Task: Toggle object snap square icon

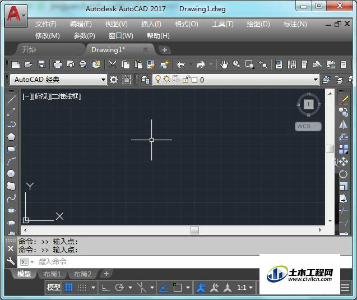Action: click(177, 288)
